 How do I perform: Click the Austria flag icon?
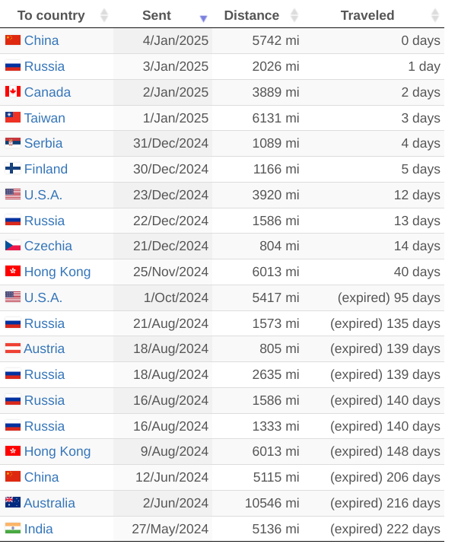(x=13, y=348)
